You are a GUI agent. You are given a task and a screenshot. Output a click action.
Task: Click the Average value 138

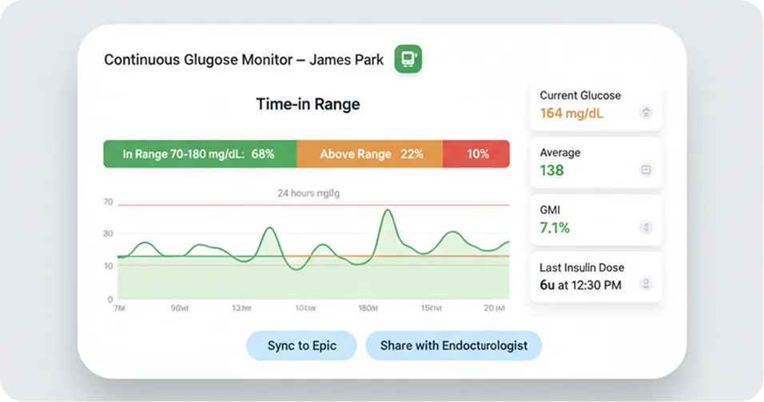point(551,170)
